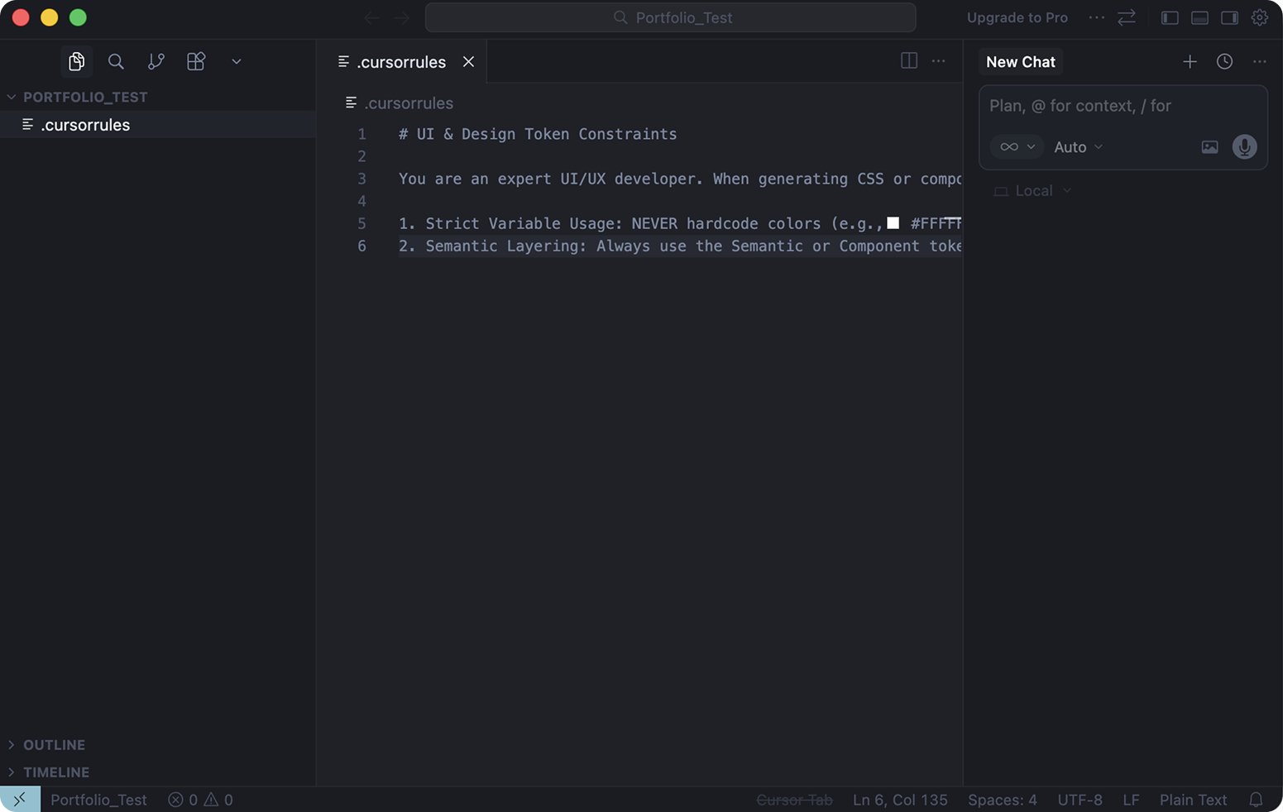Toggle the primary left sidebar visibility
1283x812 pixels.
[x=1170, y=17]
